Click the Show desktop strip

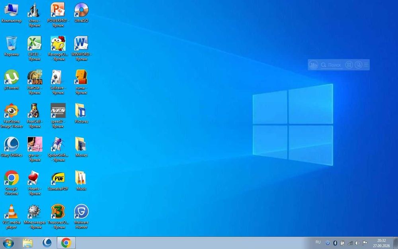pyautogui.click(x=396, y=243)
